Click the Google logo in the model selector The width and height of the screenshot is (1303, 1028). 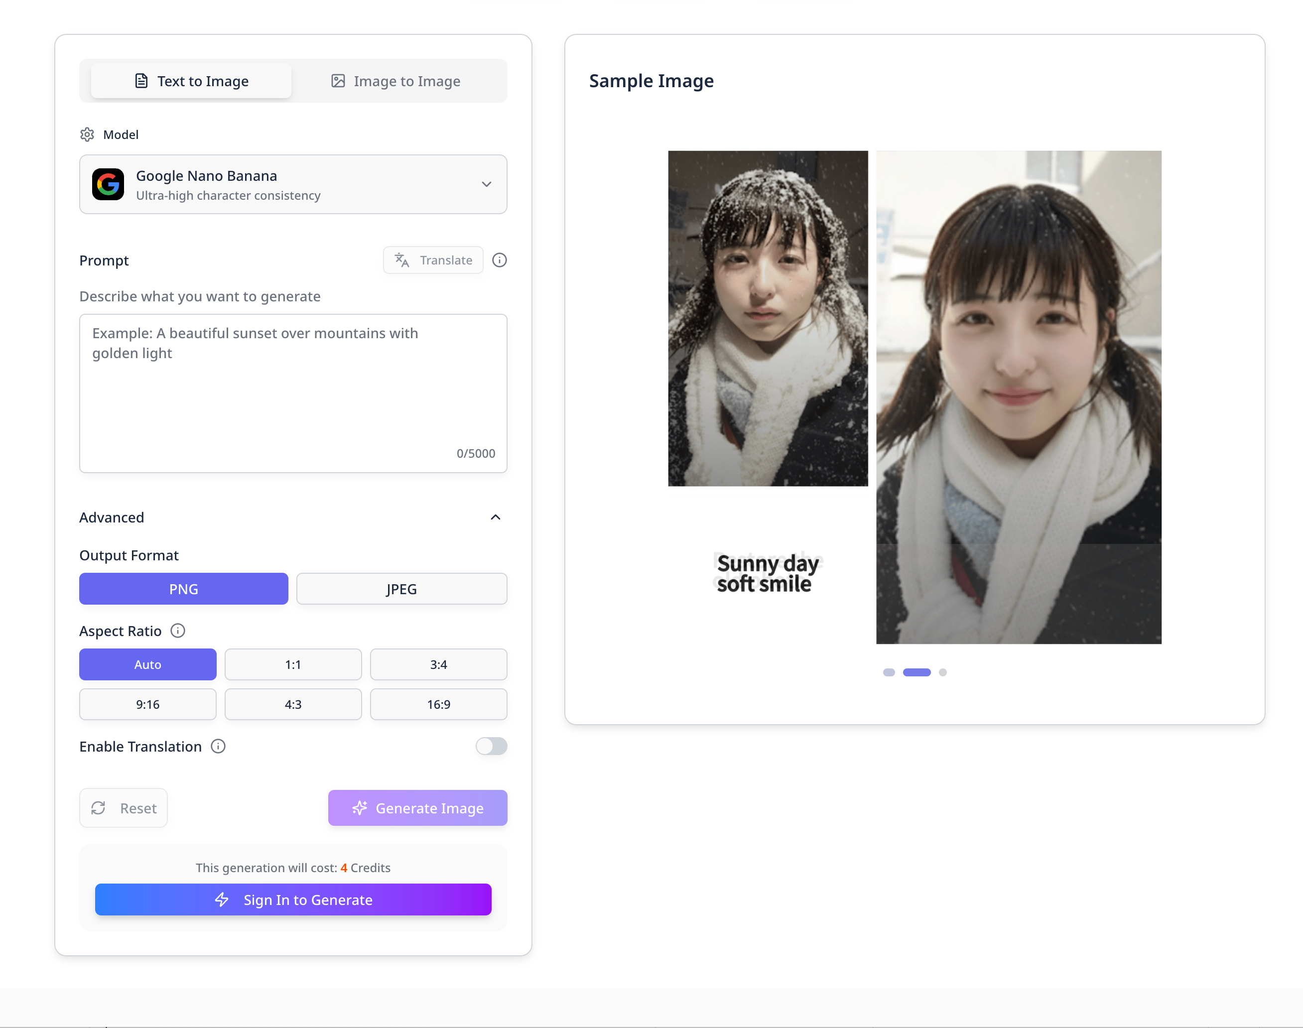(x=108, y=184)
